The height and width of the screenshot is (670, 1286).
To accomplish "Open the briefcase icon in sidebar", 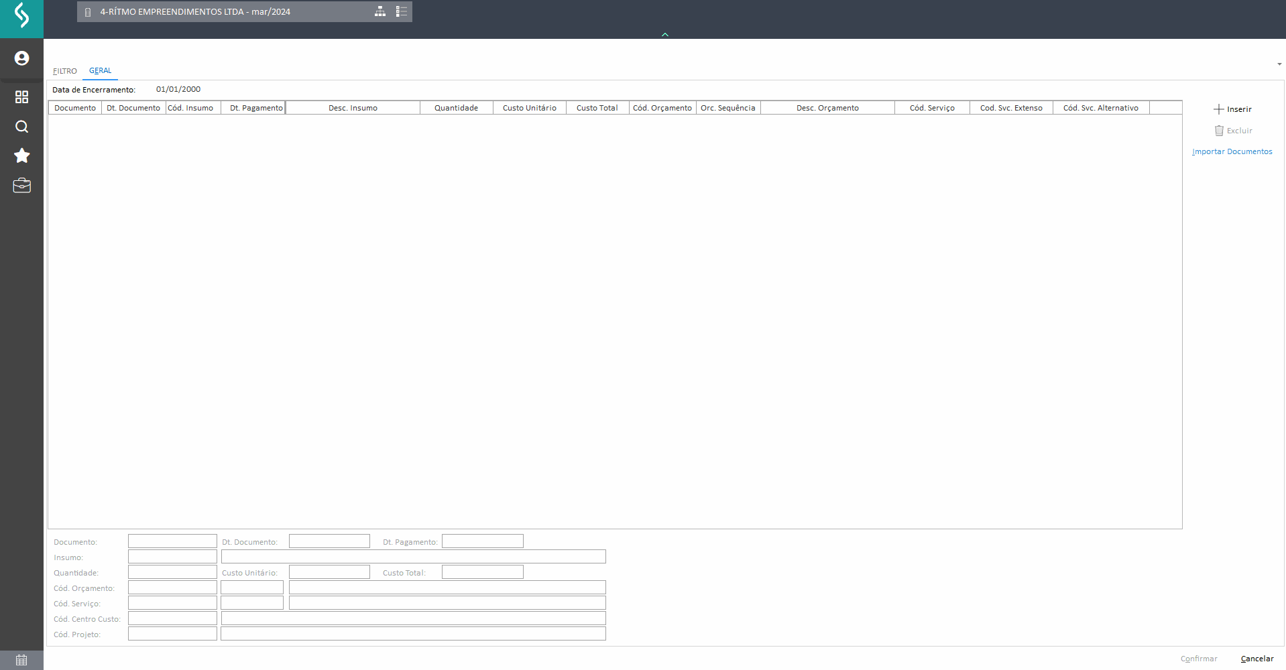I will click(x=21, y=186).
